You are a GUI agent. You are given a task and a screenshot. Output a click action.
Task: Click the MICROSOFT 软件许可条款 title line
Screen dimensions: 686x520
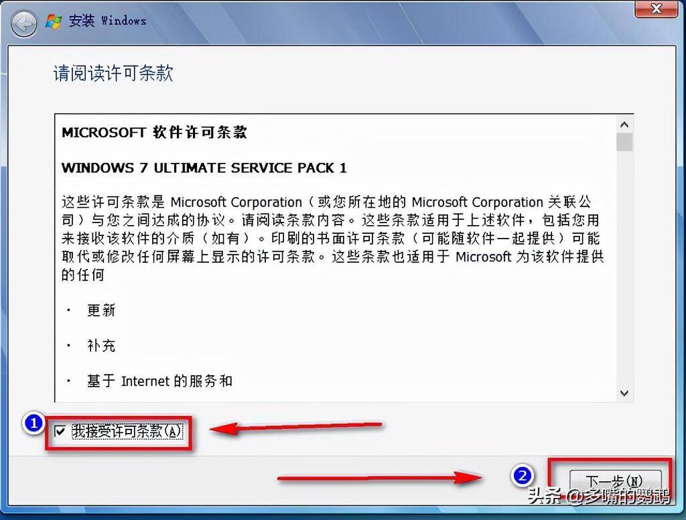coord(155,132)
